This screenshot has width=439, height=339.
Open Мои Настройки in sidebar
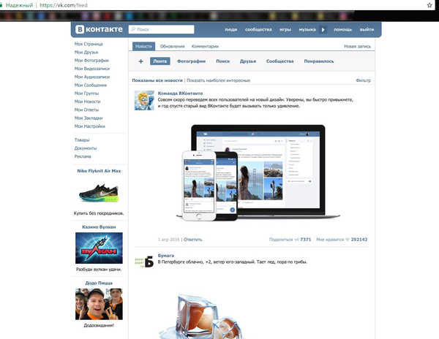(89, 126)
